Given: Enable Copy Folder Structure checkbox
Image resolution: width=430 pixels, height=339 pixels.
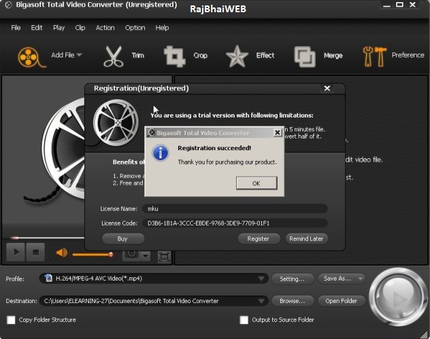Looking at the screenshot, I should 11,320.
